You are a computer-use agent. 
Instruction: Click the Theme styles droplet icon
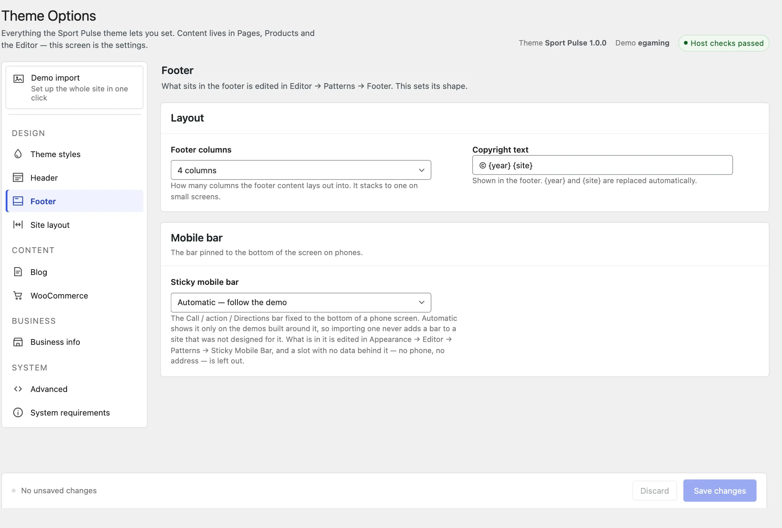tap(18, 154)
